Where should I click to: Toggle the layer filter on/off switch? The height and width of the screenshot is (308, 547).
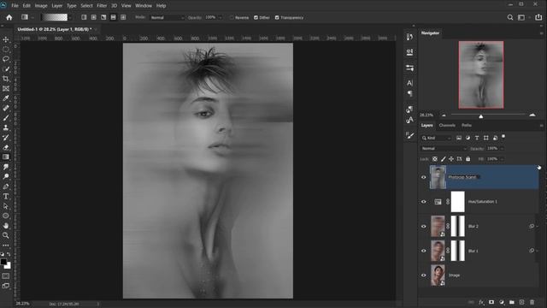[x=503, y=137]
